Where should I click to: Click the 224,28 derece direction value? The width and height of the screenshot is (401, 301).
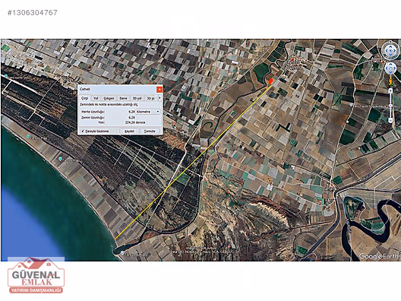point(135,122)
